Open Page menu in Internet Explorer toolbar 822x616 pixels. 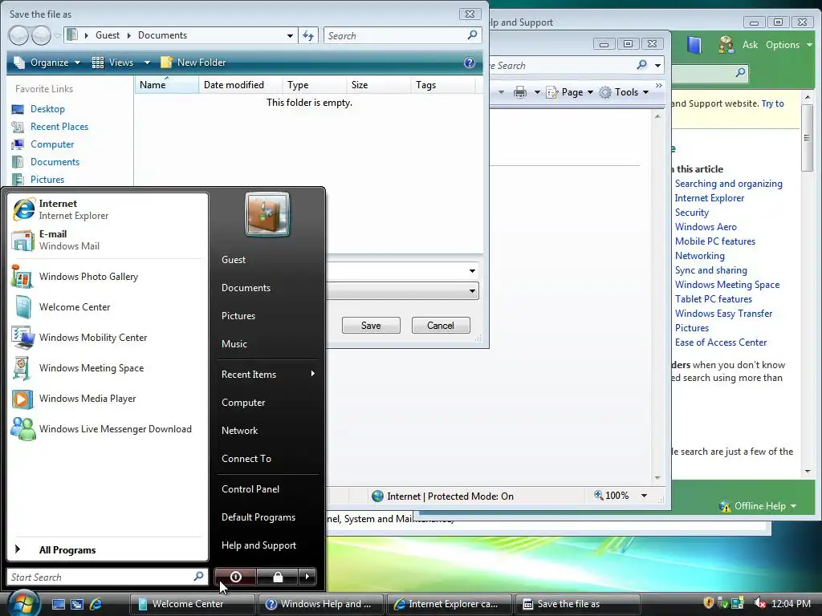click(570, 92)
